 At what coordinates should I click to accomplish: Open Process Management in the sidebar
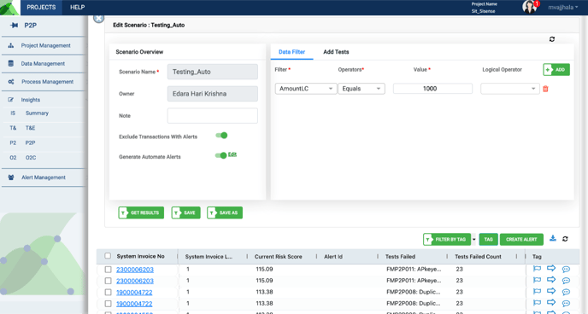[x=47, y=82]
